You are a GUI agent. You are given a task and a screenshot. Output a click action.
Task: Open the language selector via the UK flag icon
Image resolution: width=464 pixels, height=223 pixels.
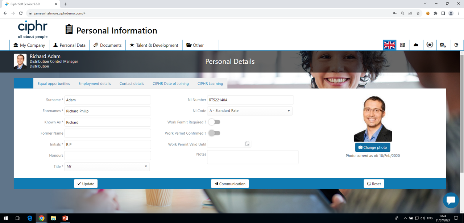[x=389, y=45]
